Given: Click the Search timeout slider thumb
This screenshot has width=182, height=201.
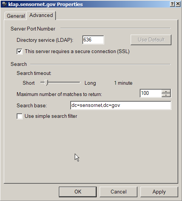Looking at the screenshot, I should coord(46,83).
